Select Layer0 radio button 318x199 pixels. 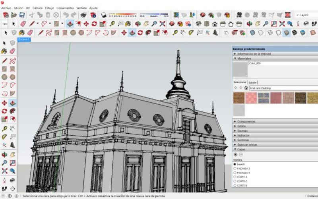pos(235,164)
